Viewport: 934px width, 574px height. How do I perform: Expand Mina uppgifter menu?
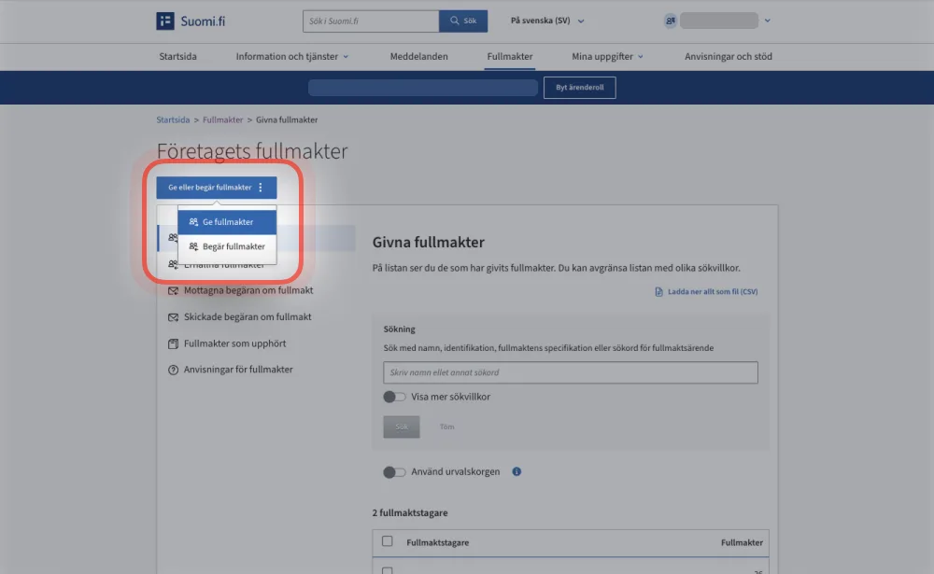(607, 56)
